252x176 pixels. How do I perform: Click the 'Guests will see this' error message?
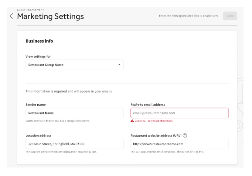(154, 121)
